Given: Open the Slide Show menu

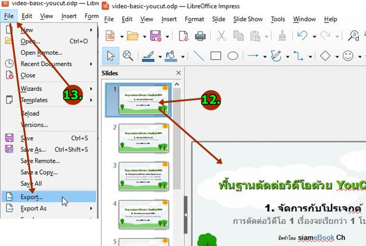Looking at the screenshot, I should pos(248,19).
